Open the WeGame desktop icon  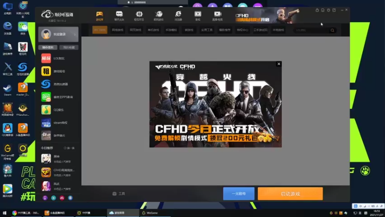coord(8,152)
